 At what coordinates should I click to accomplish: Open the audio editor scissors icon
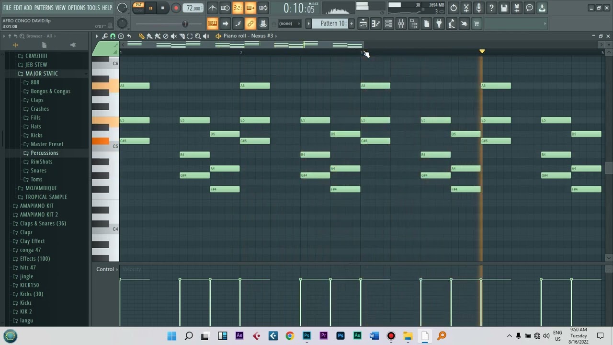(x=466, y=8)
